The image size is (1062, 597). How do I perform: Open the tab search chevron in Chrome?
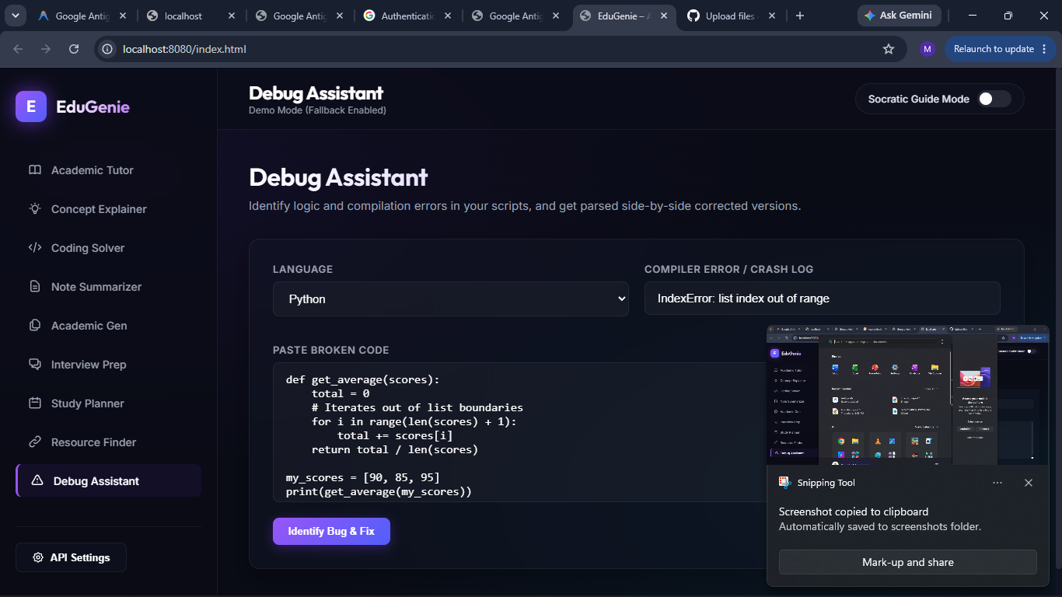16,16
